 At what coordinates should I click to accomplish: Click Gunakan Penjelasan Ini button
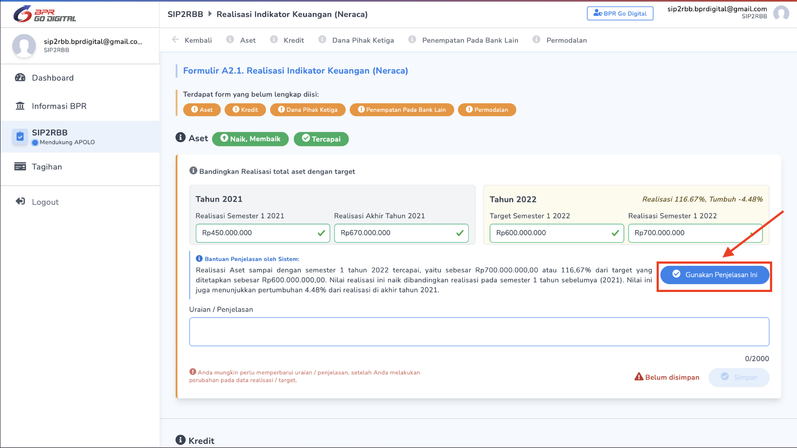pos(715,275)
